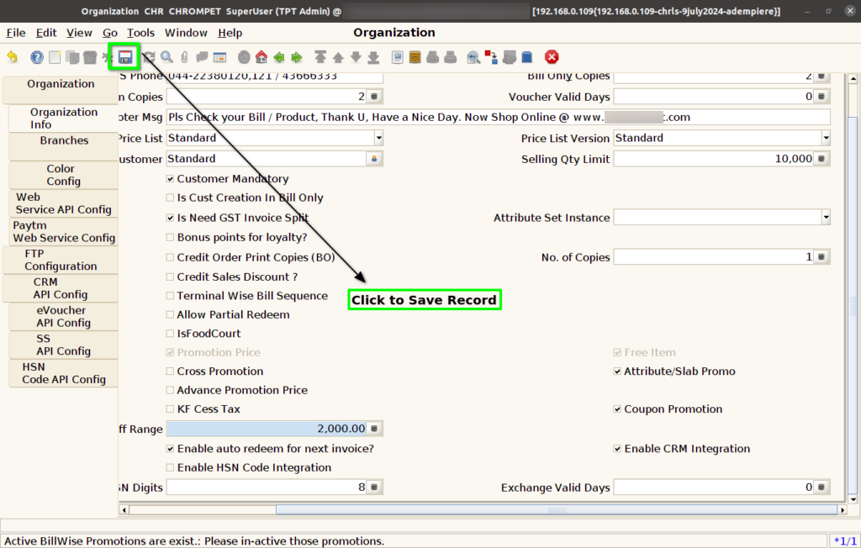
Task: Toggle the Coupon Promotion checkbox
Action: [x=617, y=409]
